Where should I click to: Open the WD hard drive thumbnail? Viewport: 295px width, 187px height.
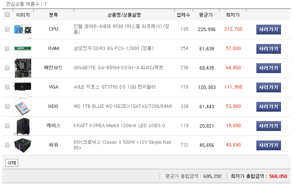click(23, 106)
